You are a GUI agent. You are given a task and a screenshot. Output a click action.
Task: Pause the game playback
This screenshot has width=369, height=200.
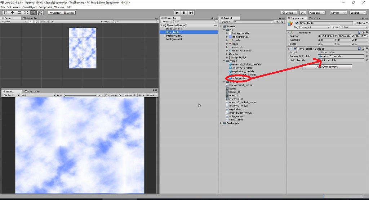(184, 13)
